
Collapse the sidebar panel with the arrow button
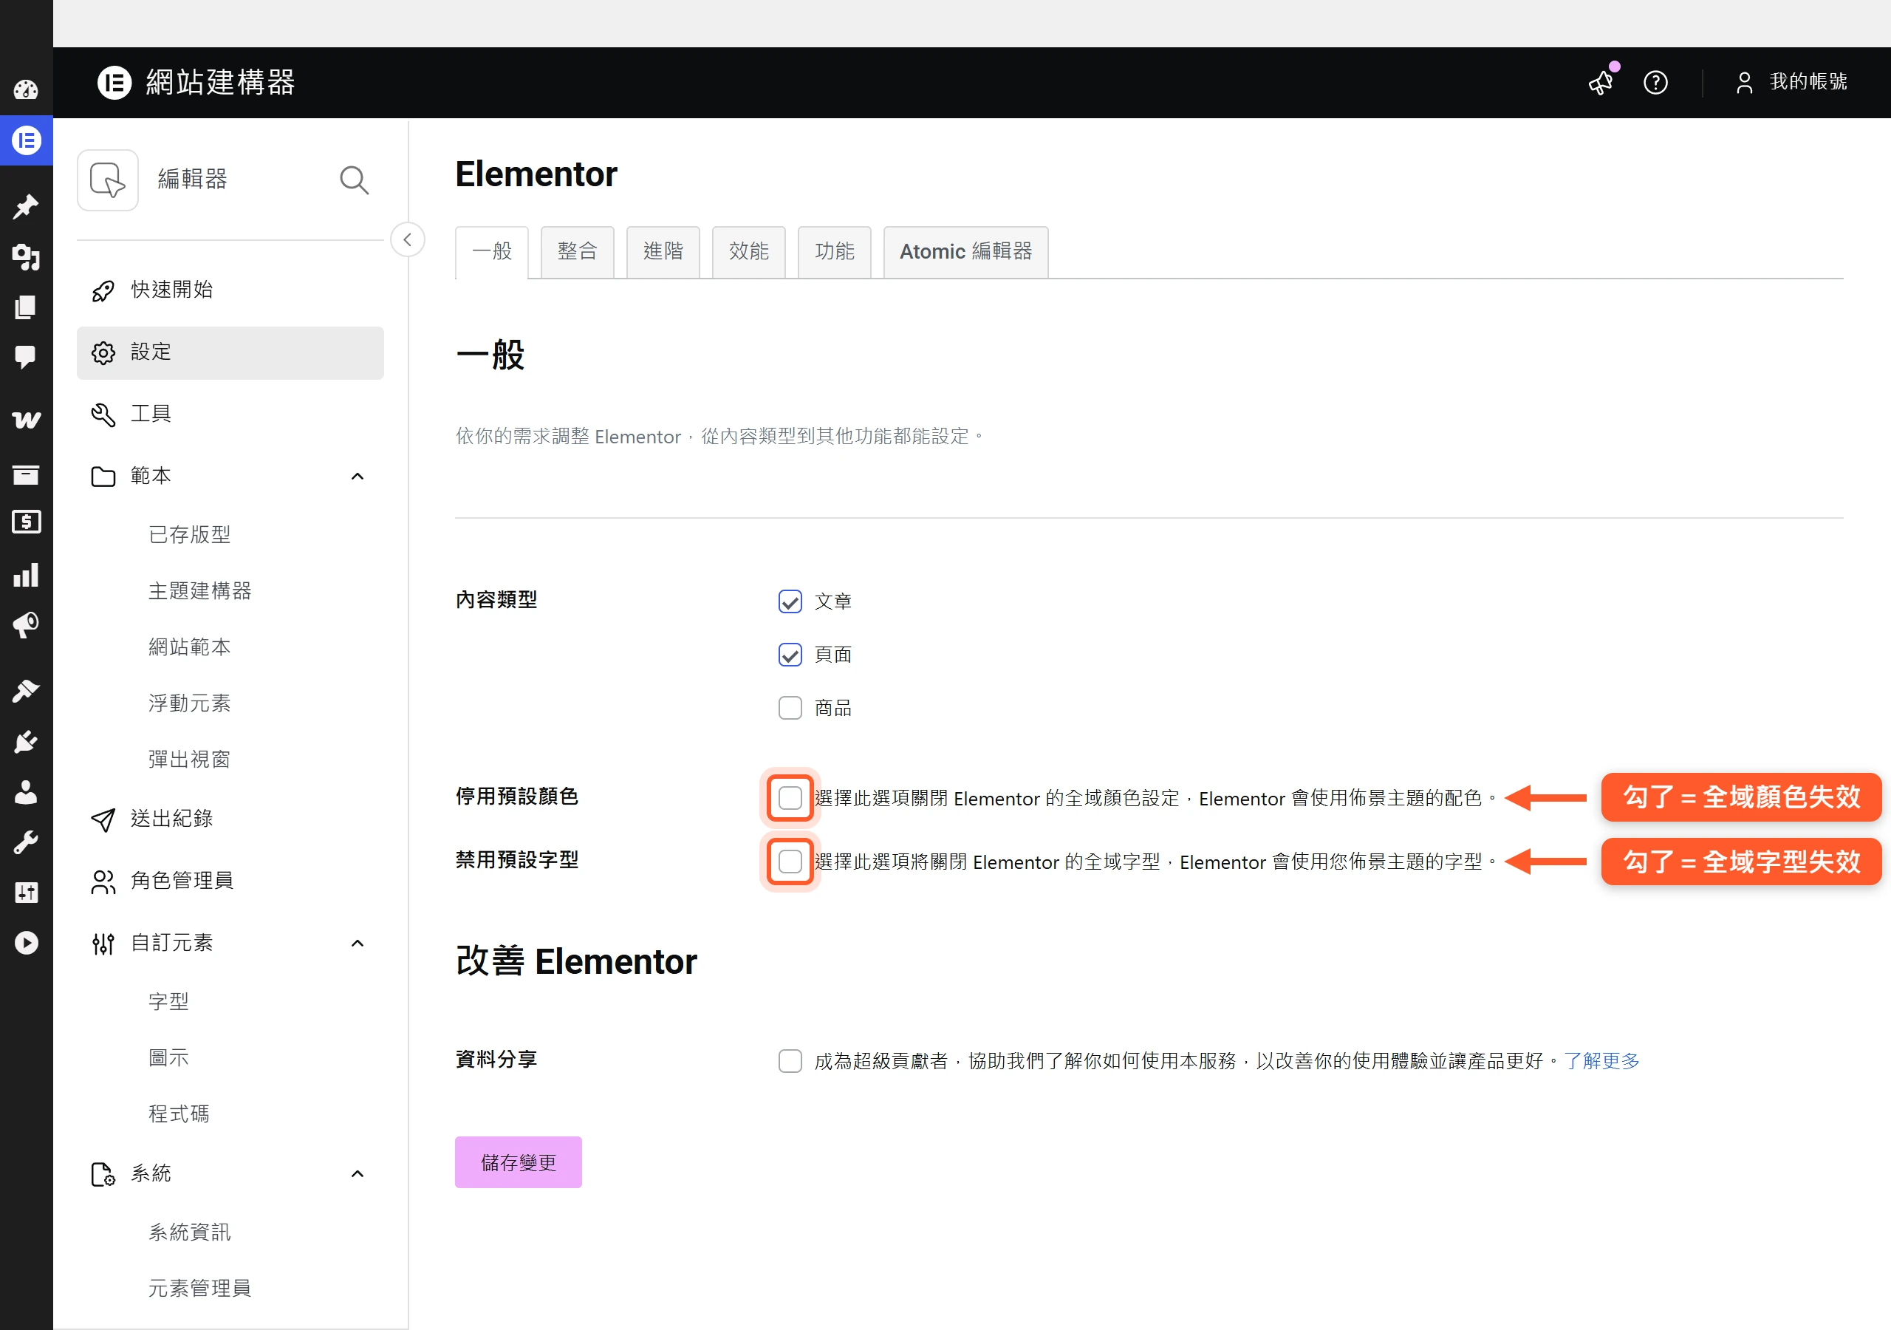click(408, 240)
